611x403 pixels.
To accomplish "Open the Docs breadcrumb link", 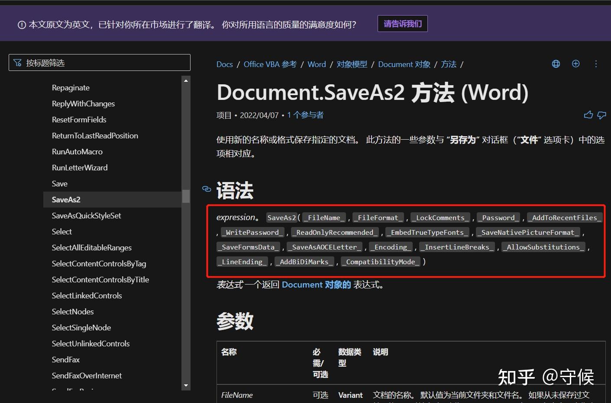I will 225,64.
